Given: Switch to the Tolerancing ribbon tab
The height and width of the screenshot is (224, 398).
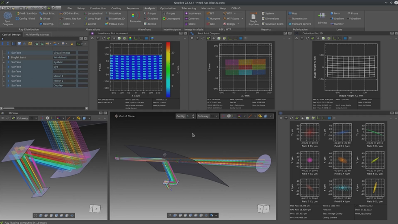Looking at the screenshot, I should coord(188,8).
